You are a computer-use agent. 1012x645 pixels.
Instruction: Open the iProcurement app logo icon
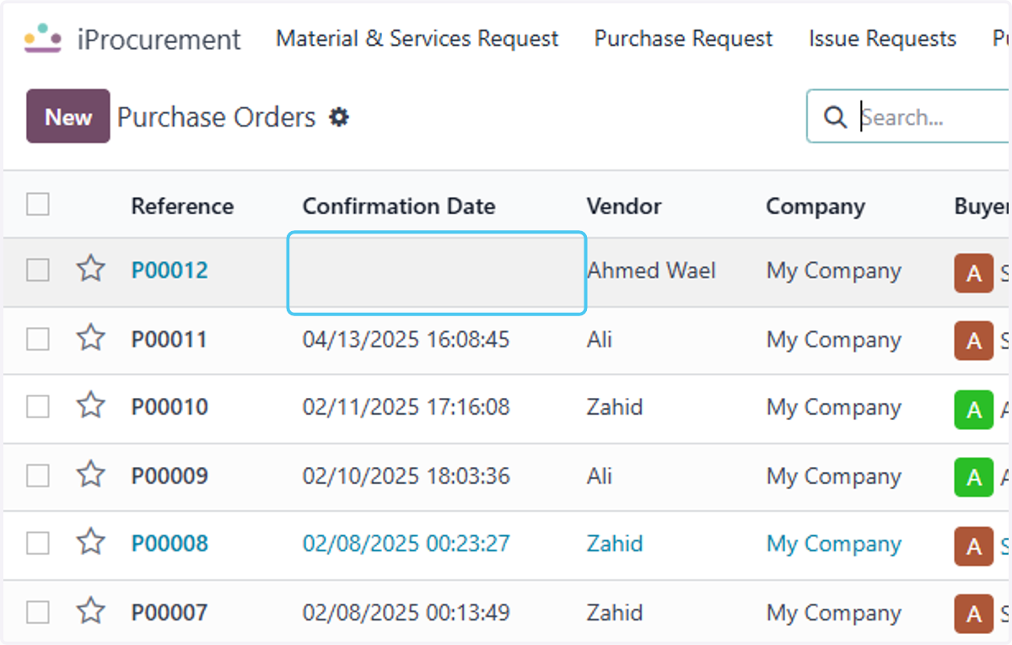coord(42,39)
